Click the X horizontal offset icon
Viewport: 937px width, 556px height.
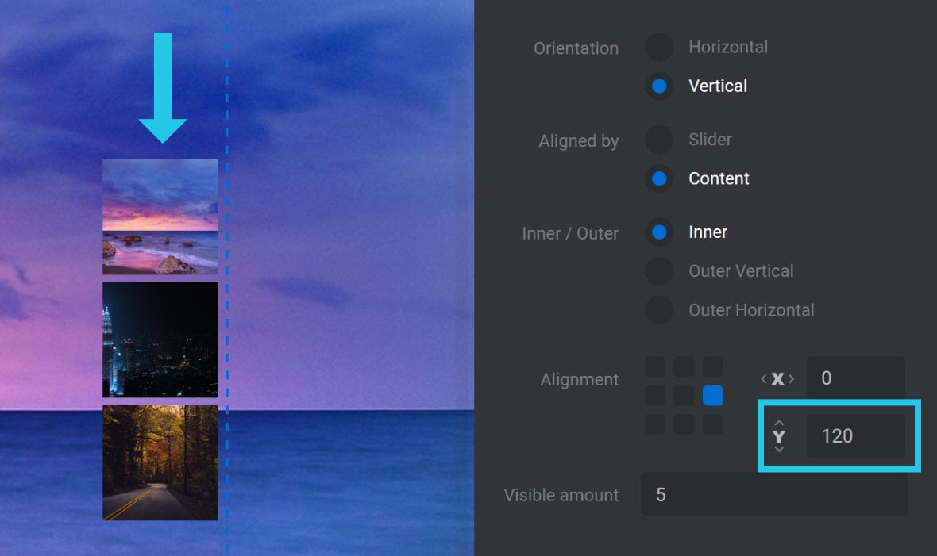coord(777,378)
